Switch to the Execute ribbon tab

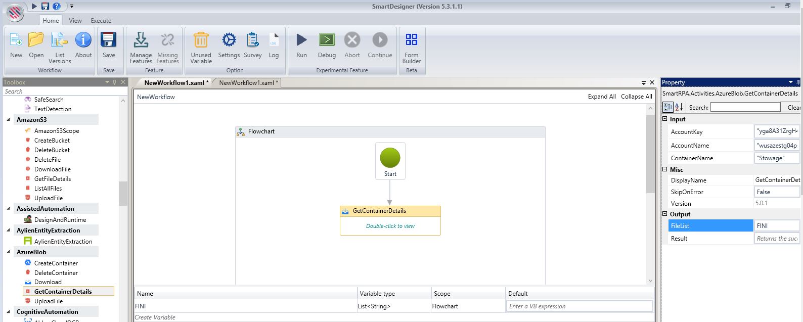click(101, 21)
